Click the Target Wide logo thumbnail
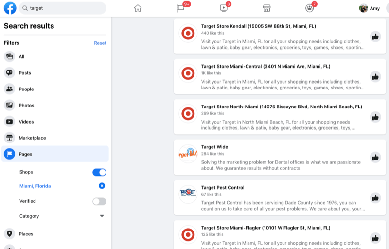 click(188, 154)
